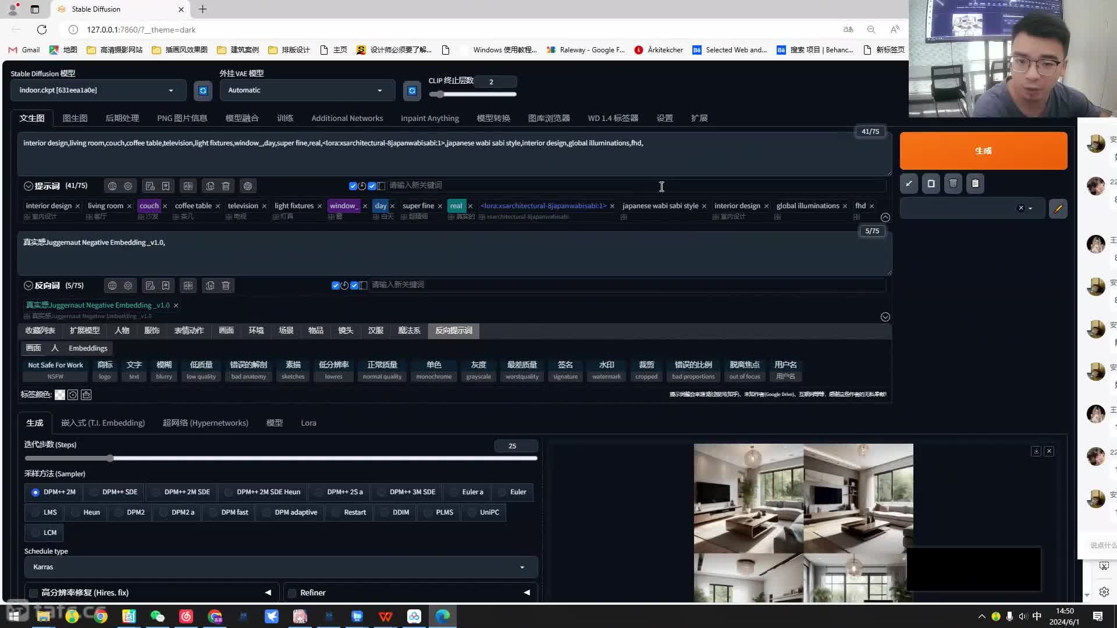Open language globe icon in prompt toolbar
Screen dimensions: 1117x628
112,186
